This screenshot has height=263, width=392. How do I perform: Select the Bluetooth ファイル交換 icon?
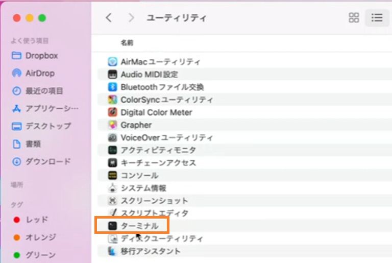point(113,87)
